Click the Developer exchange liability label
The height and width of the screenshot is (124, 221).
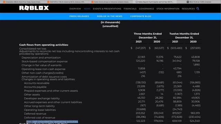point(42,99)
